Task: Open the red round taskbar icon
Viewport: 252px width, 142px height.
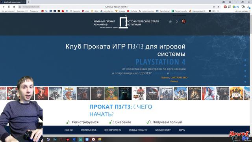Action: [68, 139]
